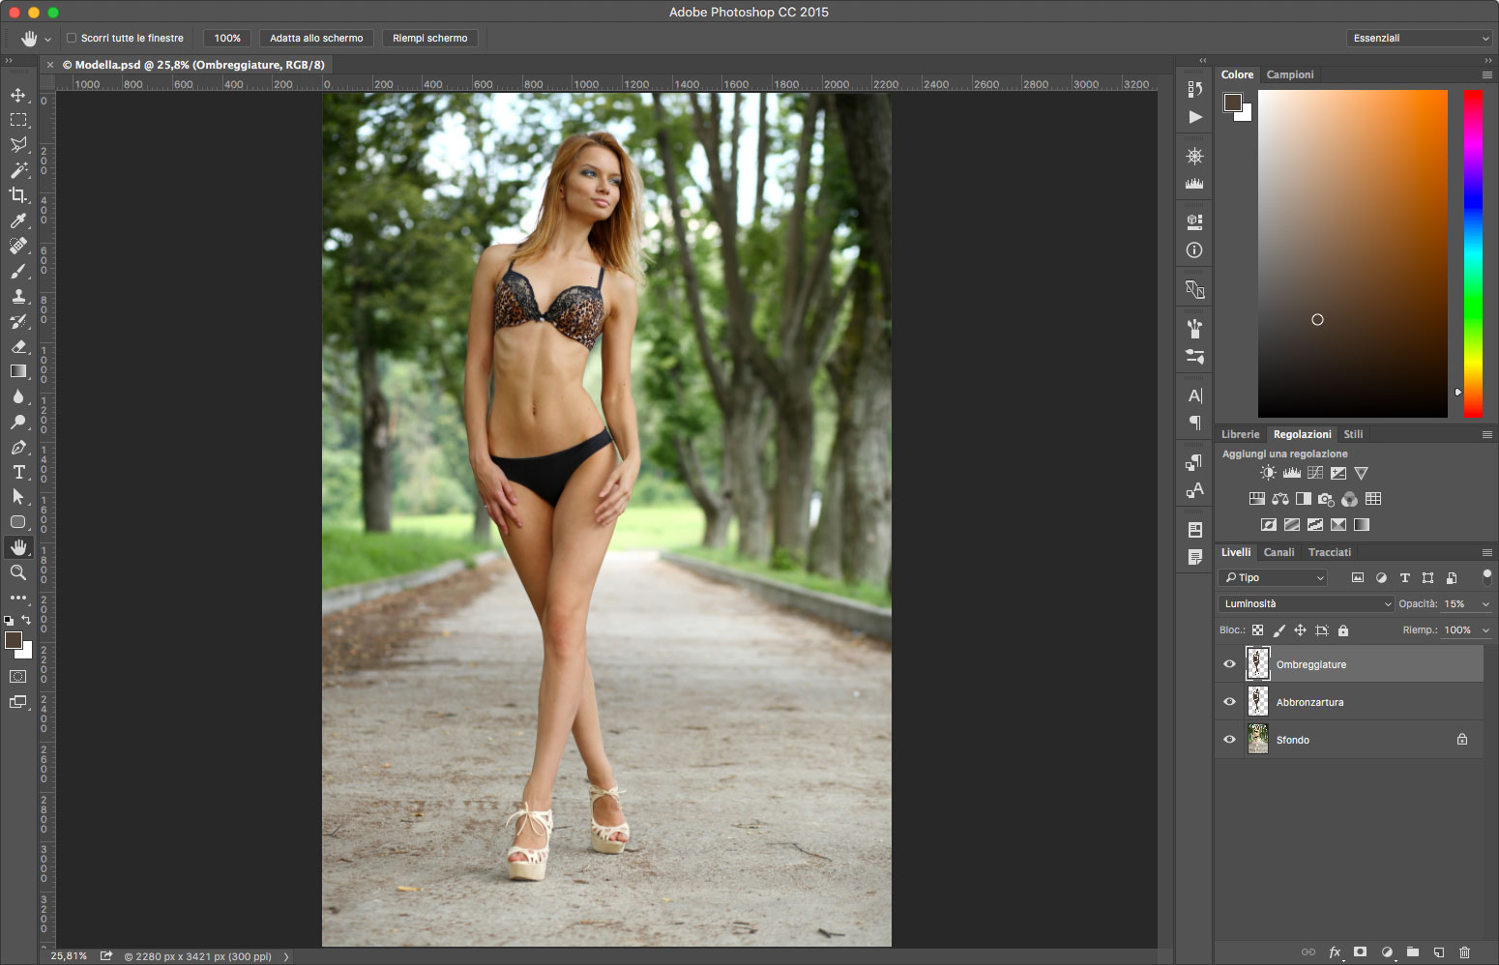Open the Luminosità blend mode dropdown
Image resolution: width=1499 pixels, height=965 pixels.
click(1306, 603)
